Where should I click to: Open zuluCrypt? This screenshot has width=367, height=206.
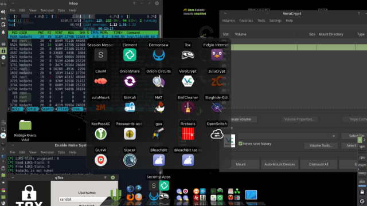pyautogui.click(x=217, y=81)
